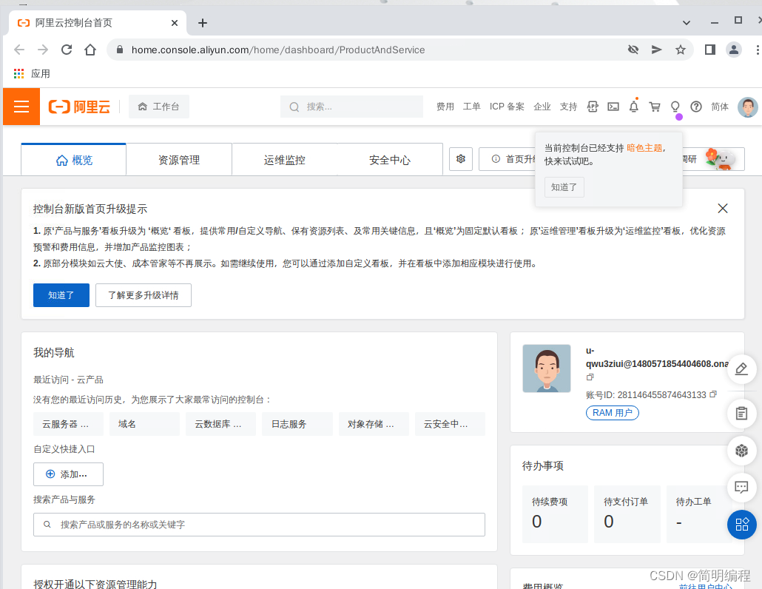The width and height of the screenshot is (762, 589).
Task: Switch to the 安全中心 tab
Action: (390, 160)
